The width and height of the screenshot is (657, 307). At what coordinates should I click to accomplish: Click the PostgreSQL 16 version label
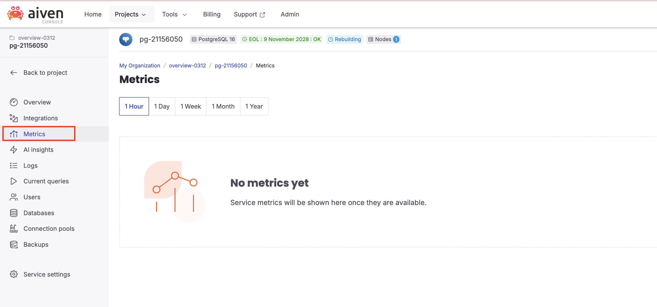pyautogui.click(x=217, y=39)
